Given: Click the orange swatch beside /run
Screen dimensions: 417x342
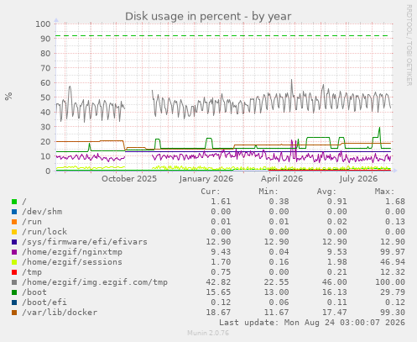Looking at the screenshot, I should [14, 222].
